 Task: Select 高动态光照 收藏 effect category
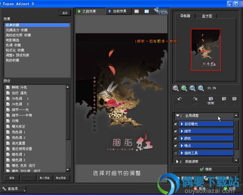click(37, 35)
